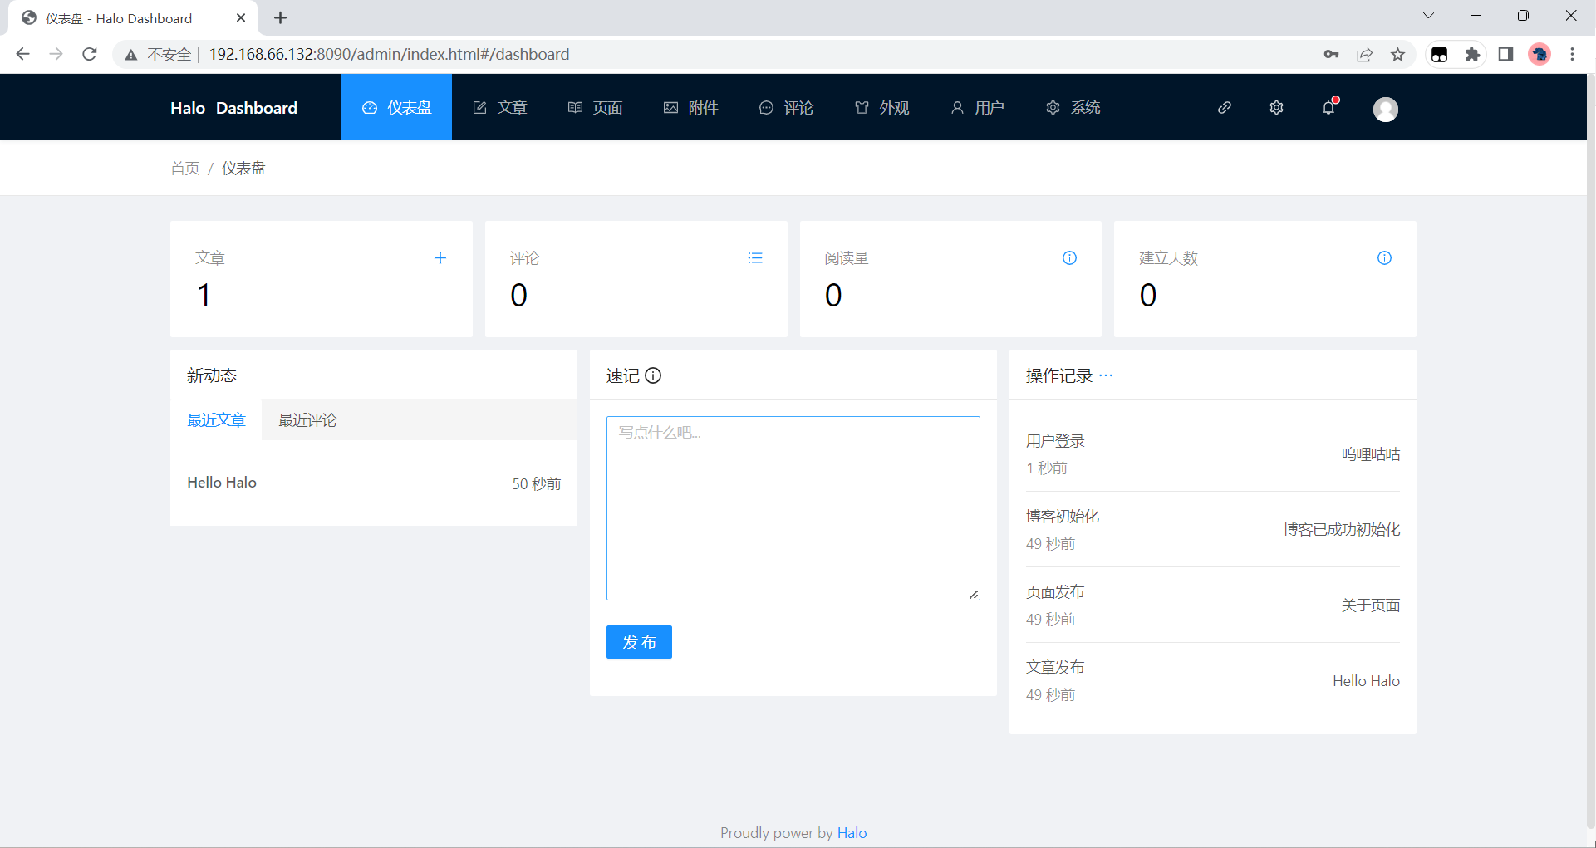Open the 文章 menu in navbar
Screen dimensions: 1596x848
click(500, 108)
